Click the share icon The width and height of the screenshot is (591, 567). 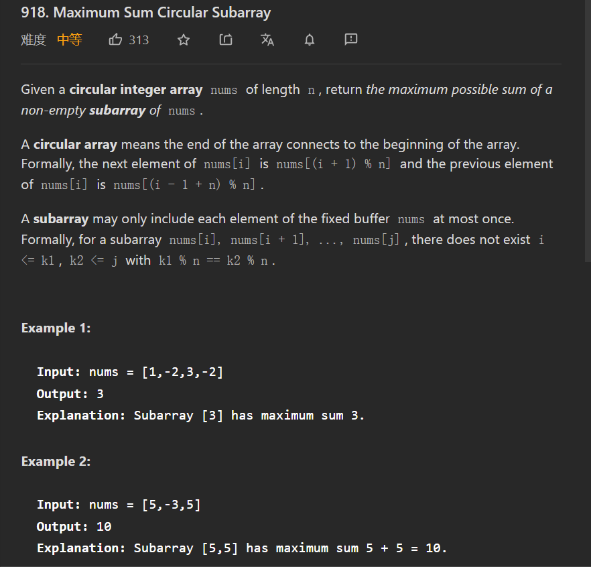click(226, 40)
